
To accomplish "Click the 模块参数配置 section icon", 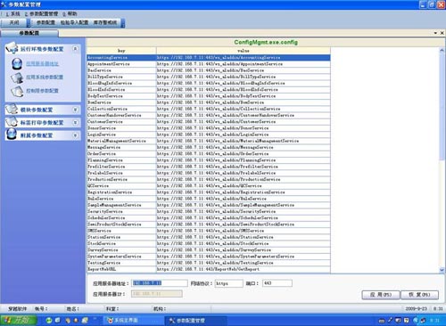I will (x=12, y=109).
